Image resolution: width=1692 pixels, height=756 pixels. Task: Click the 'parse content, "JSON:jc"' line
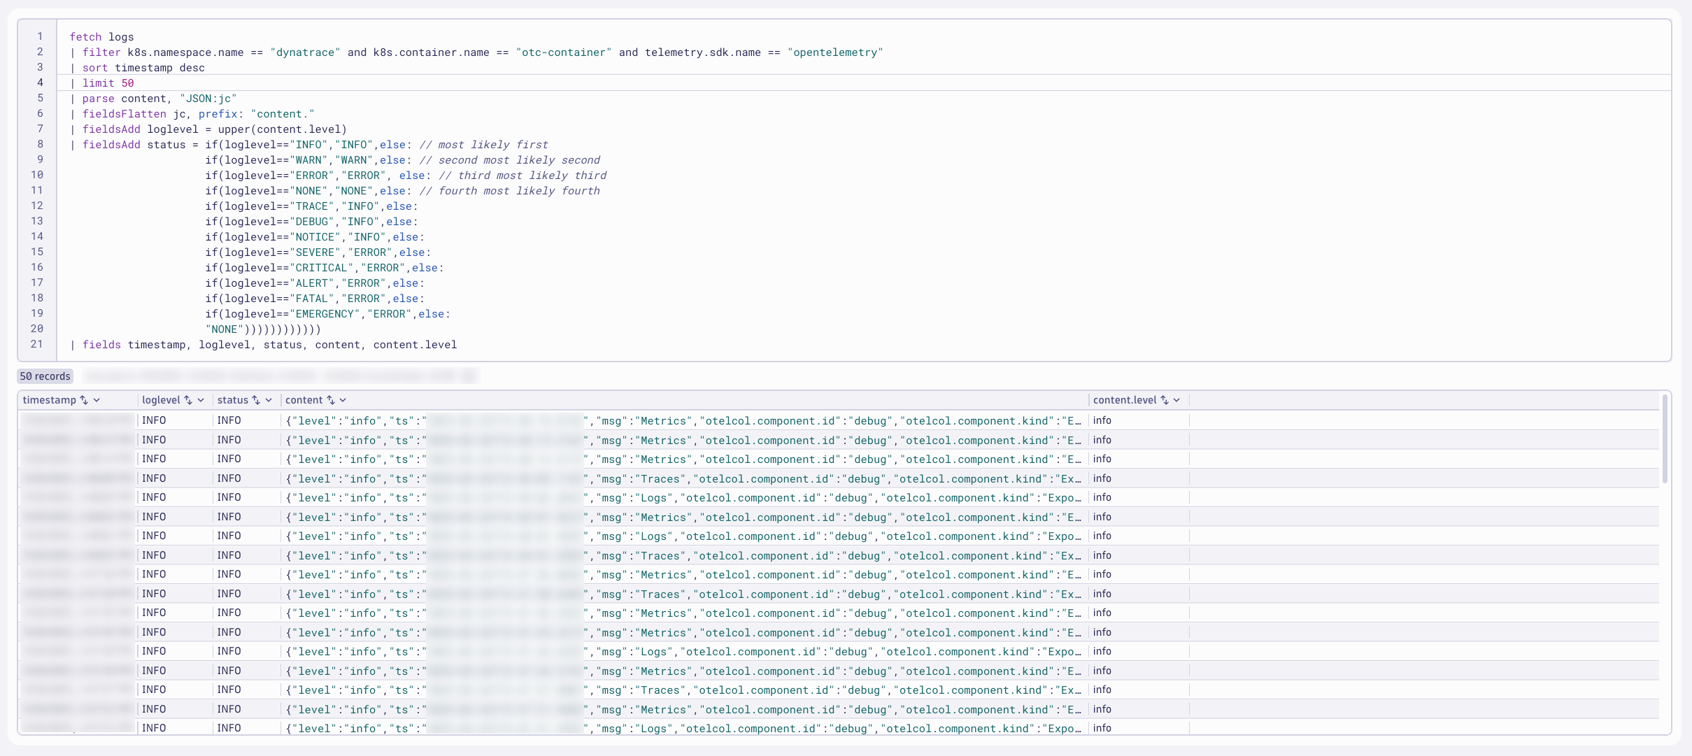pos(153,99)
